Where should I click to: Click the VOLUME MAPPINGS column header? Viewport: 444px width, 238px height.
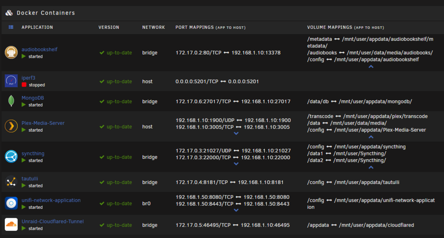[345, 27]
